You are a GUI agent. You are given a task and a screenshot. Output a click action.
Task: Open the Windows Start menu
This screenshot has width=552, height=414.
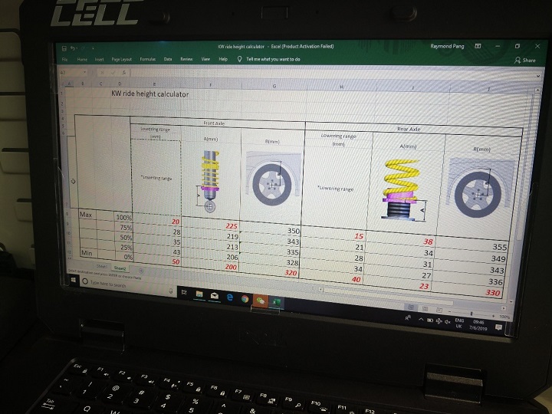coord(74,280)
